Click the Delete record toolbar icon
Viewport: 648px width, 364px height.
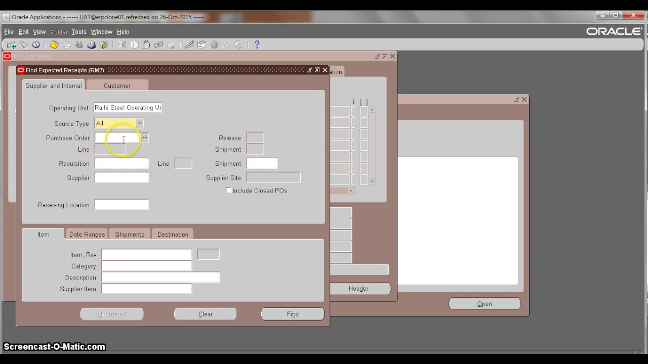point(171,45)
